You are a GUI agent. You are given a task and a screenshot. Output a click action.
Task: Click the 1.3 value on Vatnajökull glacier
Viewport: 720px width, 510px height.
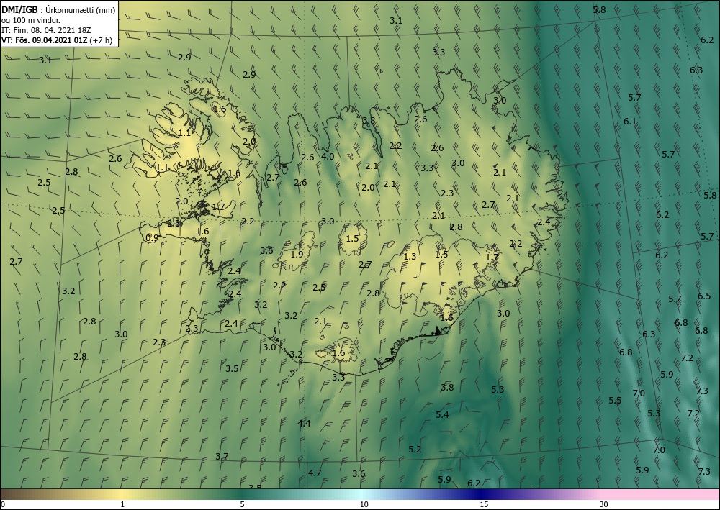coord(410,256)
